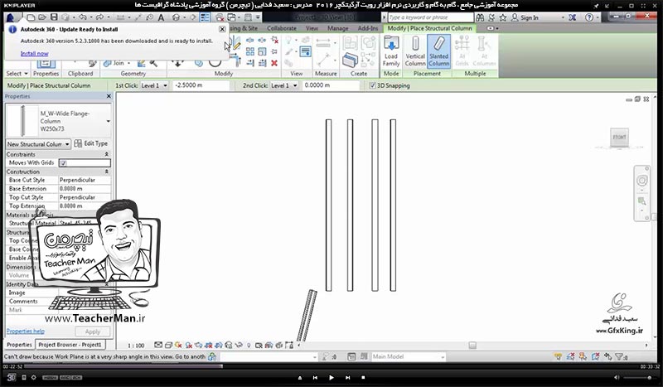663x387 pixels.
Task: Select the Text tool (A) in quick access toolbar
Action: click(161, 17)
